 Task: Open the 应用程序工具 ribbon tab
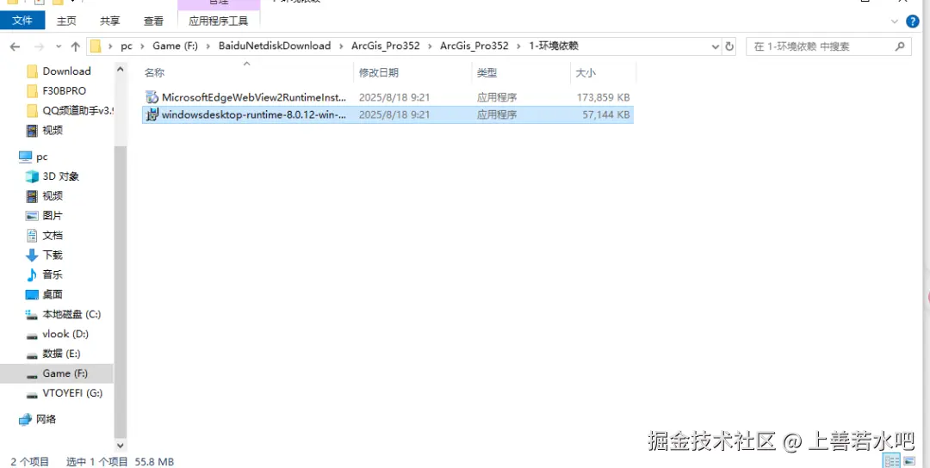point(218,21)
